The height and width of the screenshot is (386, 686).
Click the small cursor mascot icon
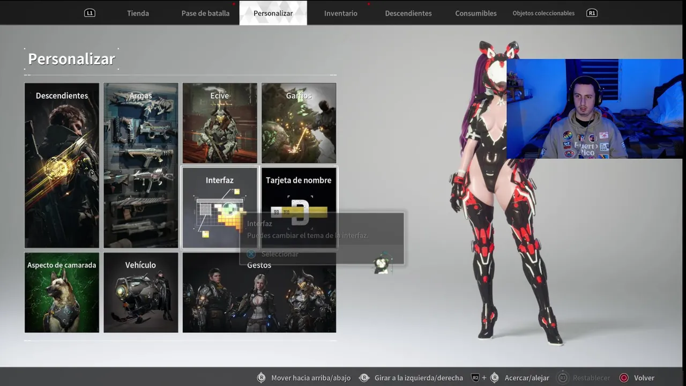click(x=383, y=264)
